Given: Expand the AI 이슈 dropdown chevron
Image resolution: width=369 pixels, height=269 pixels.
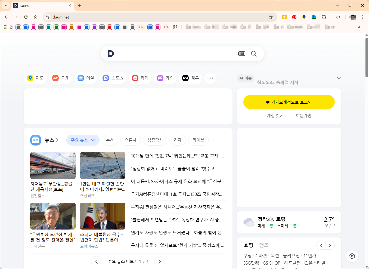Looking at the screenshot, I should click(x=339, y=78).
